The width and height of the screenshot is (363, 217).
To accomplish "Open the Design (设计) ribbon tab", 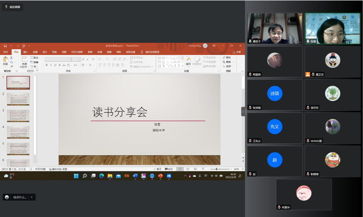I will (x=45, y=52).
